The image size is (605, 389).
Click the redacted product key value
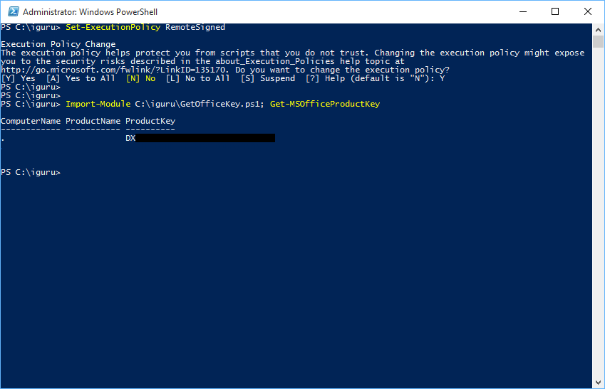point(204,138)
